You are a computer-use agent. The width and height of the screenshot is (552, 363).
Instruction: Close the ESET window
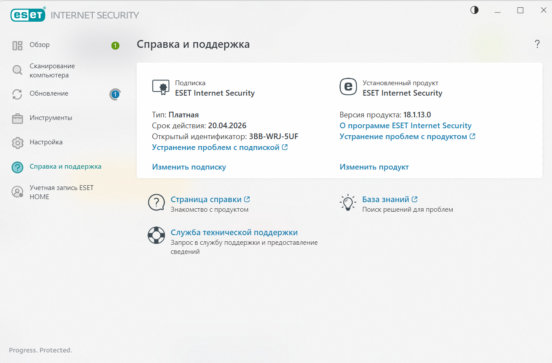(x=543, y=10)
